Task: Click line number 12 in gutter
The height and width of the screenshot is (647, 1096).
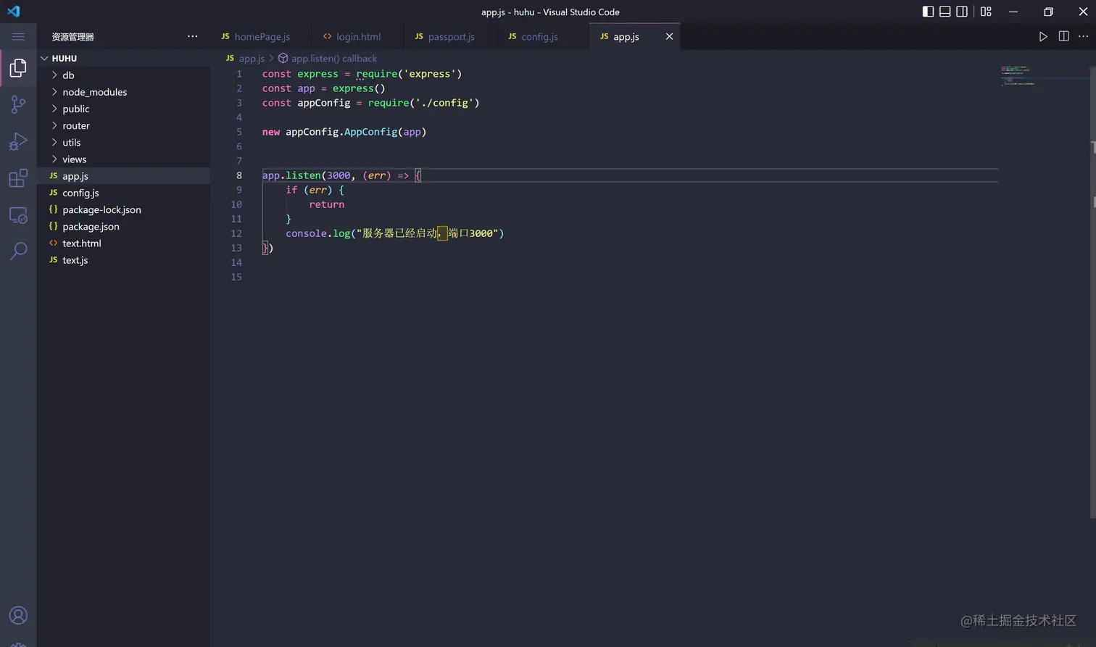Action: (x=236, y=233)
